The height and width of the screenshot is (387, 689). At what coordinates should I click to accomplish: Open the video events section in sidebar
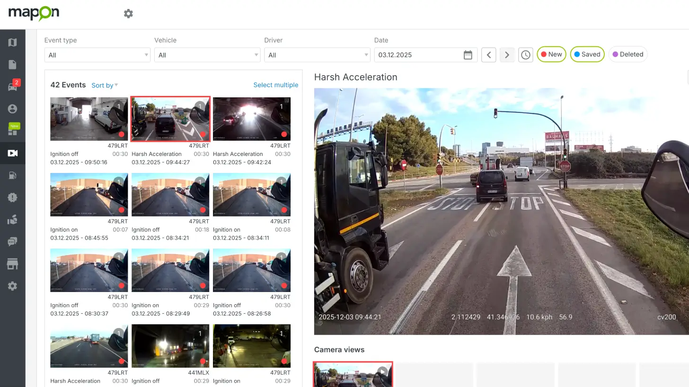tap(12, 153)
